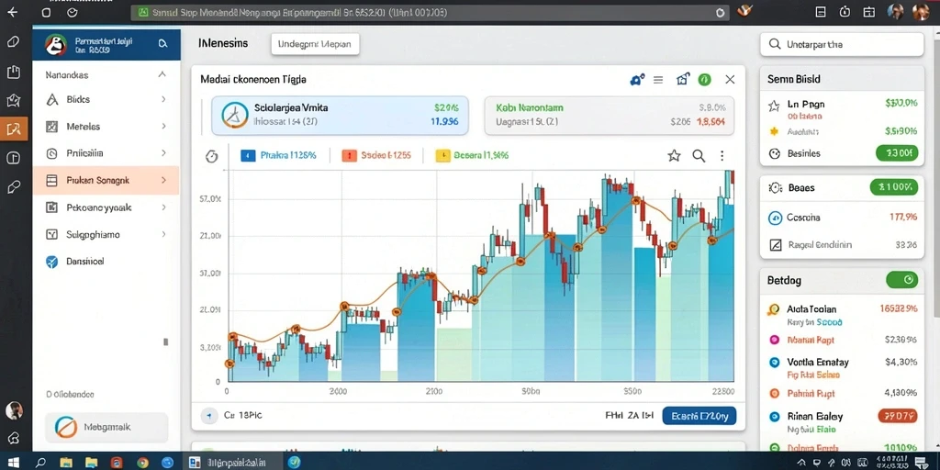
Task: Toggle the blue Phakra series legend
Action: (278, 156)
